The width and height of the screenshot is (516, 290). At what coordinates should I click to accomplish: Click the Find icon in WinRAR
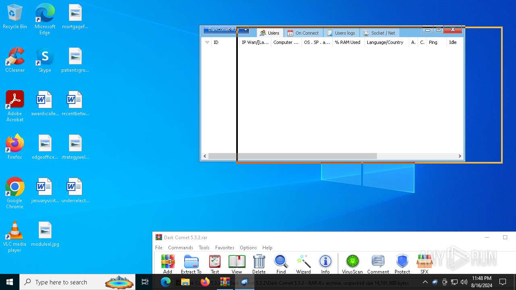pyautogui.click(x=281, y=264)
